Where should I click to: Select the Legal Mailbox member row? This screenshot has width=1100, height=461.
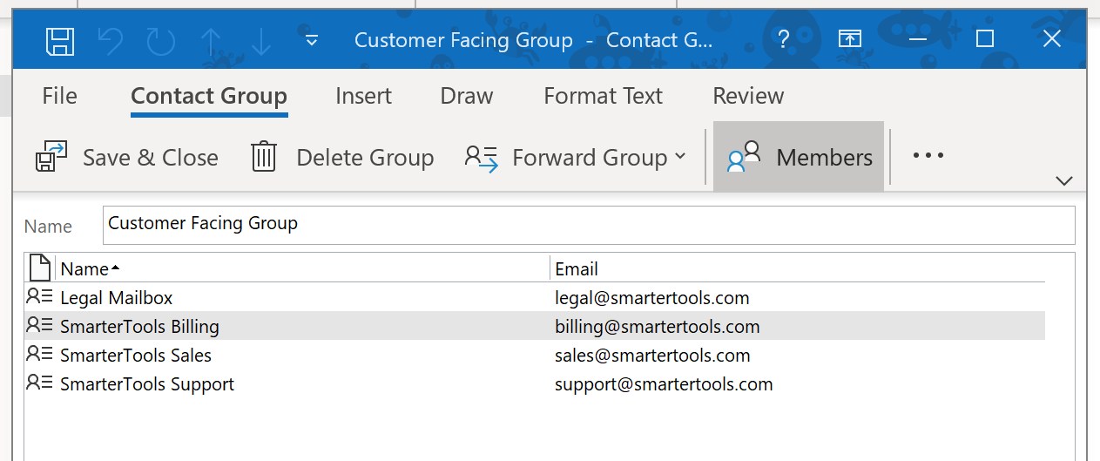tap(535, 298)
